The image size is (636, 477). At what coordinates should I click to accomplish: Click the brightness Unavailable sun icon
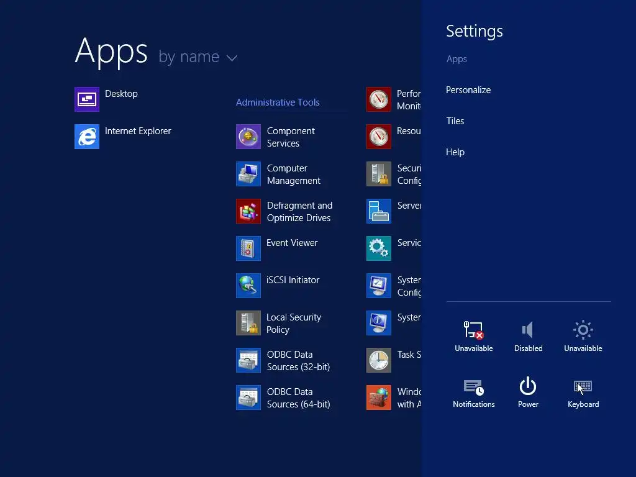pos(583,330)
